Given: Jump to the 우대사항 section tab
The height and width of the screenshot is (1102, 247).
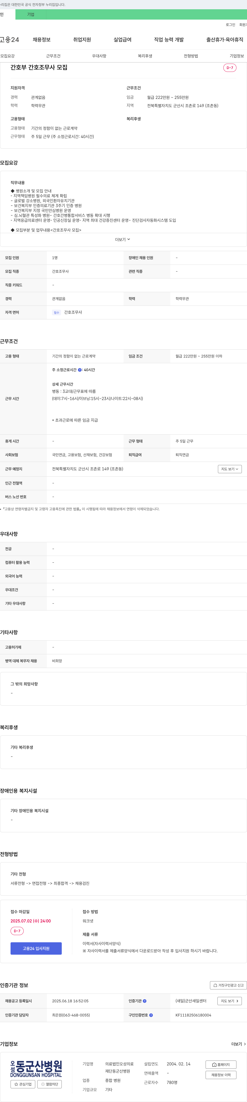Looking at the screenshot, I should tap(99, 56).
